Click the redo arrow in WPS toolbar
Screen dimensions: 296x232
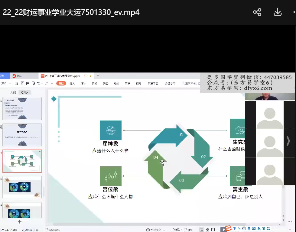[47, 83]
